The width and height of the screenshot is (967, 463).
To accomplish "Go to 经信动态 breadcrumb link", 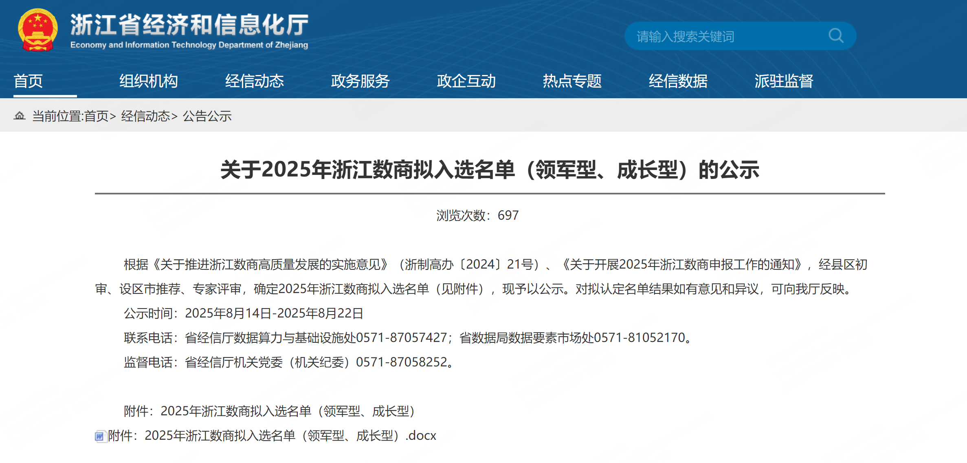I will point(145,116).
